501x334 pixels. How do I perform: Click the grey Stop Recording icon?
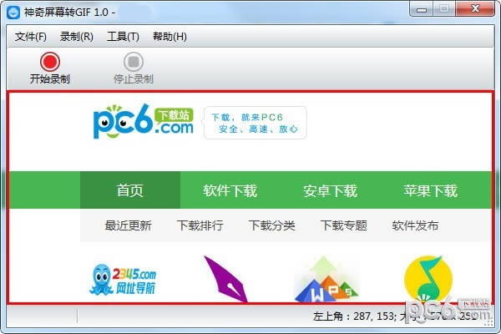tap(134, 62)
